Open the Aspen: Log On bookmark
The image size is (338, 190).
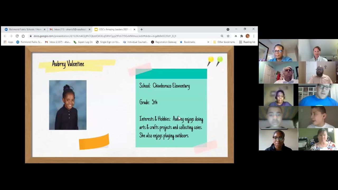[83, 42]
